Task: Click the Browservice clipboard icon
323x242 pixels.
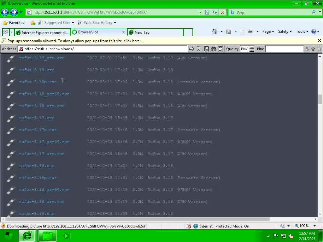Action: point(220,49)
